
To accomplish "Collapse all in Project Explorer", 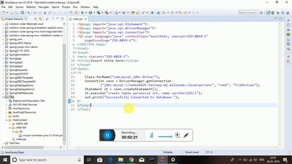I will pyautogui.click(x=36, y=19).
